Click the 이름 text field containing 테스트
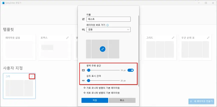The image size is (217, 107). tap(108, 19)
